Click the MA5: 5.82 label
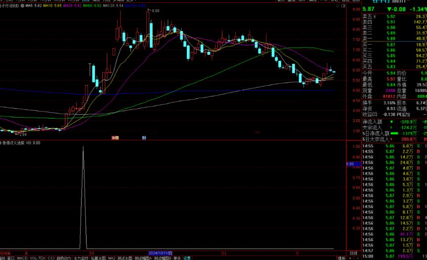This screenshot has height=260, width=427. pyautogui.click(x=34, y=5)
